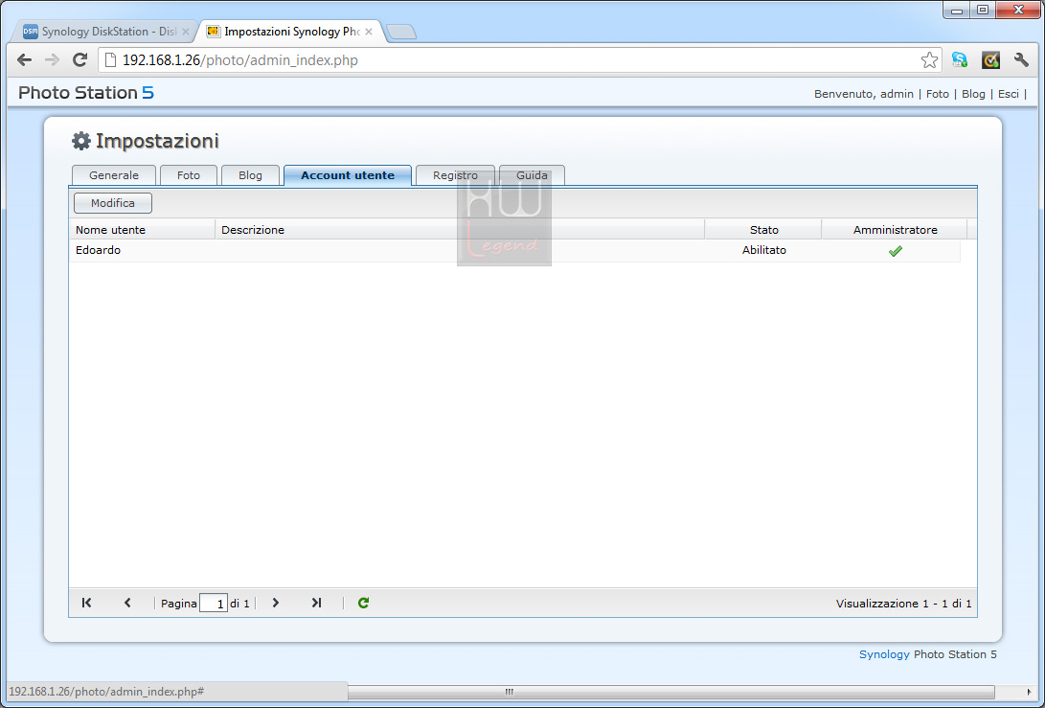Click the Visualizzazione 1 - 1 di 1 text
Image resolution: width=1045 pixels, height=708 pixels.
point(903,604)
